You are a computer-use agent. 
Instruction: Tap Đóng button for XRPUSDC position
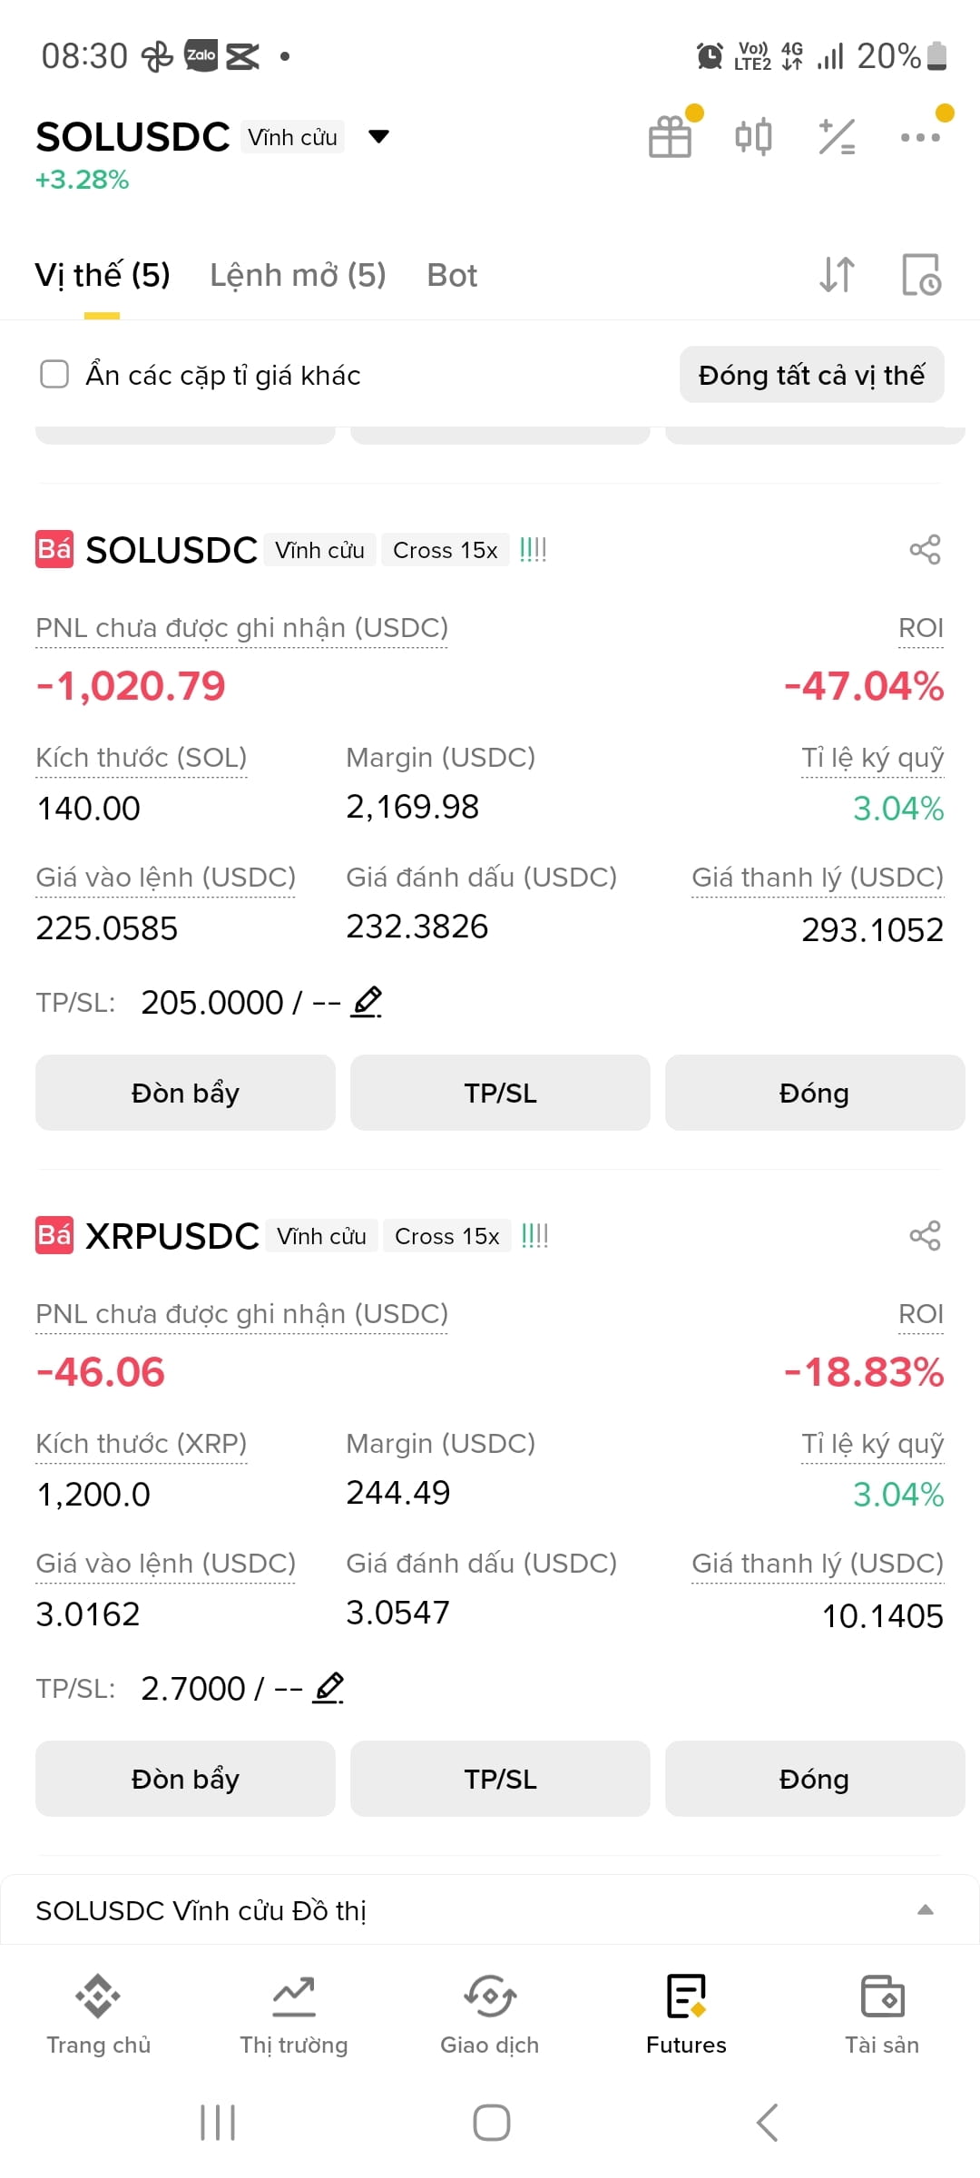click(815, 1779)
